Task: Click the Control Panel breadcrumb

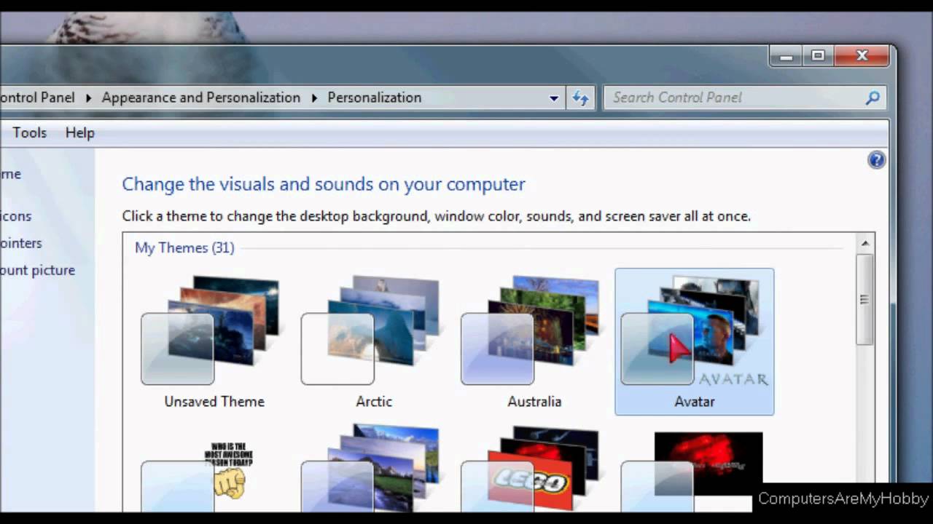Action: pyautogui.click(x=37, y=98)
